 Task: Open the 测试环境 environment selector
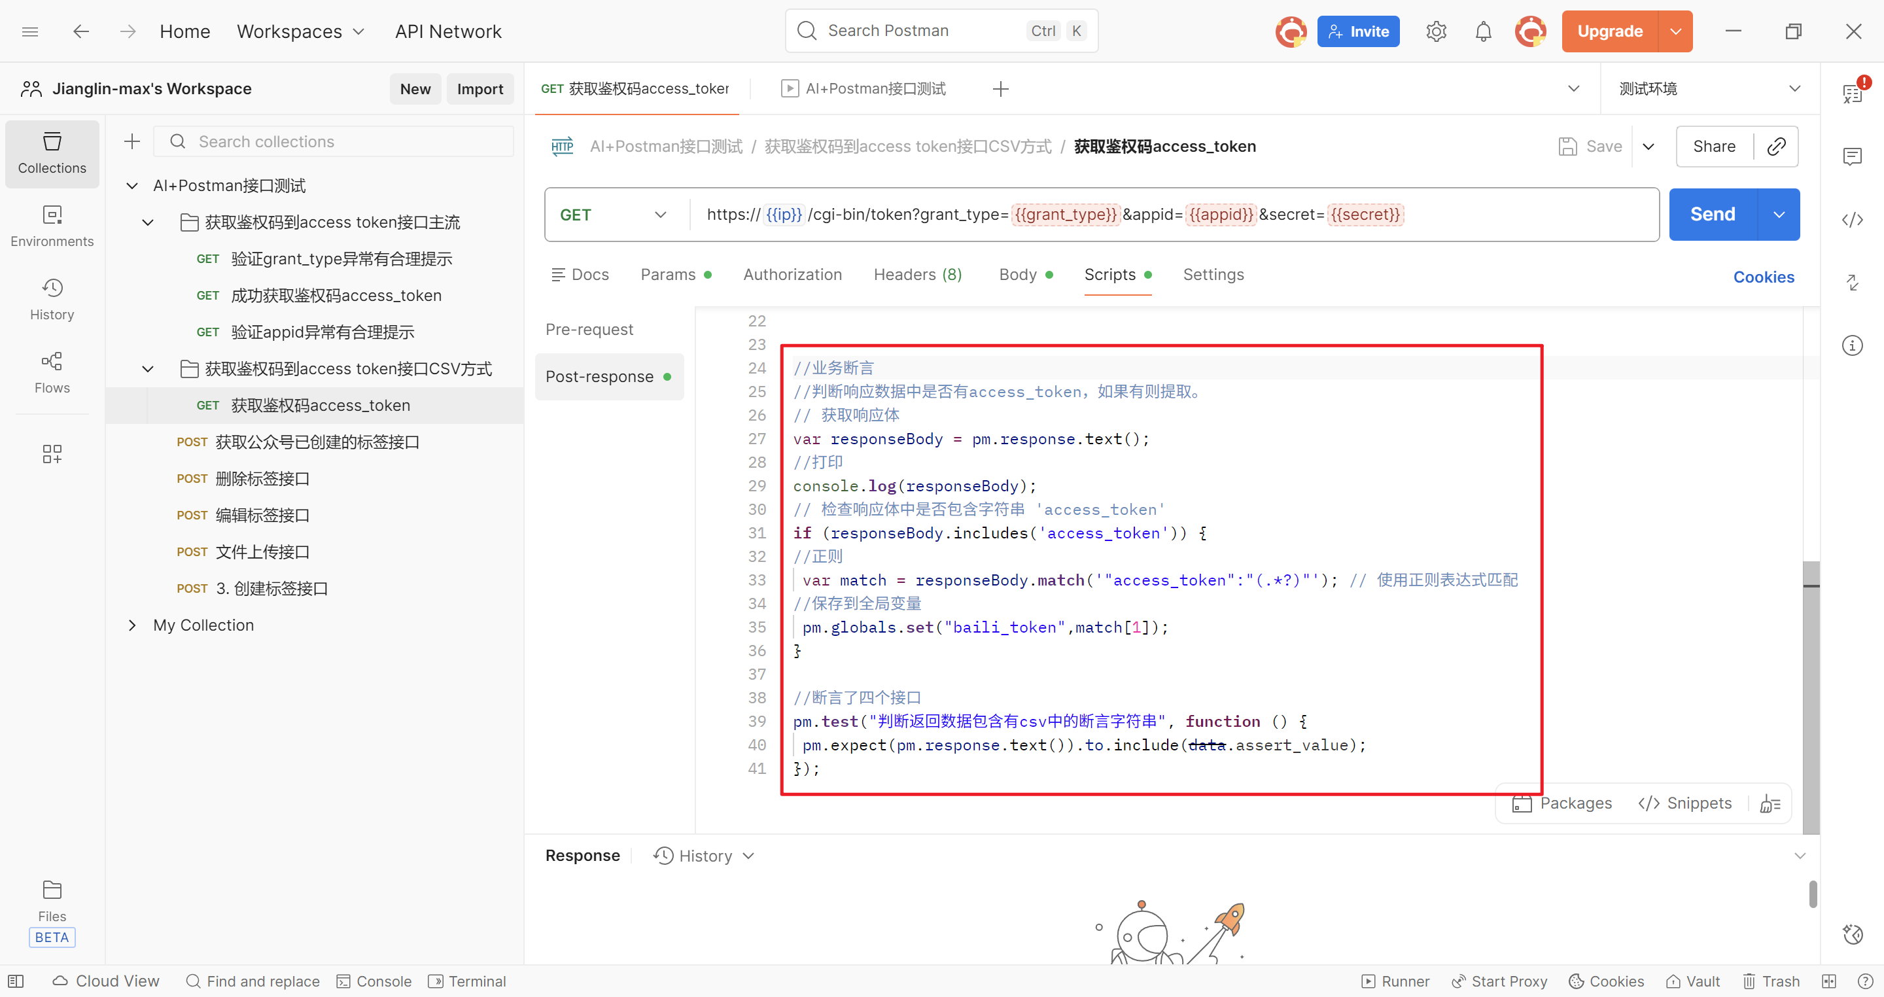1709,88
